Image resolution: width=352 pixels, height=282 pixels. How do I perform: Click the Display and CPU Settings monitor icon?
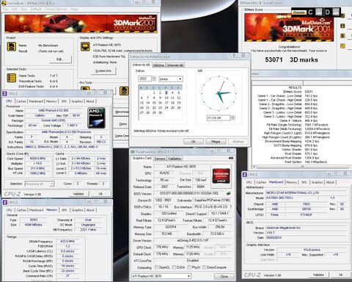point(85,46)
